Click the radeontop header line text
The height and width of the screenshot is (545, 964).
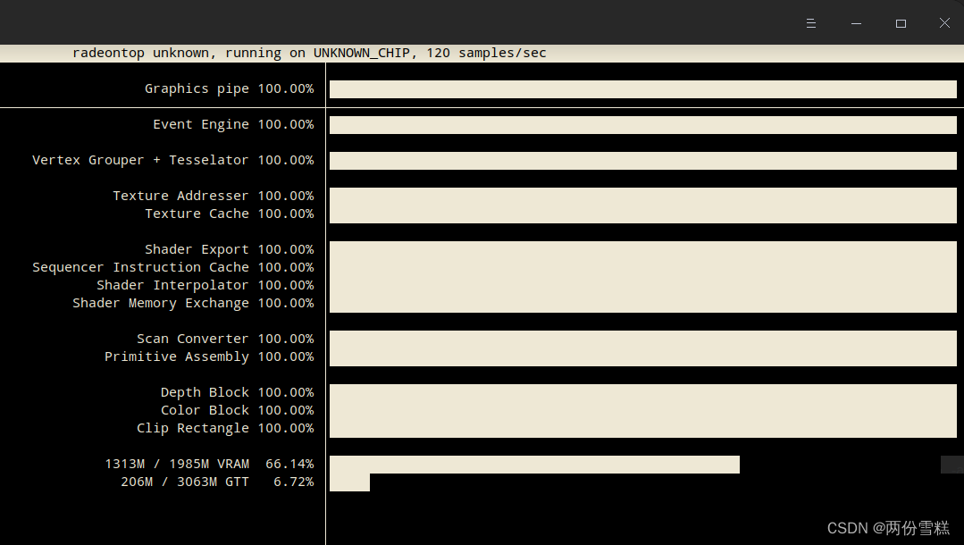309,53
